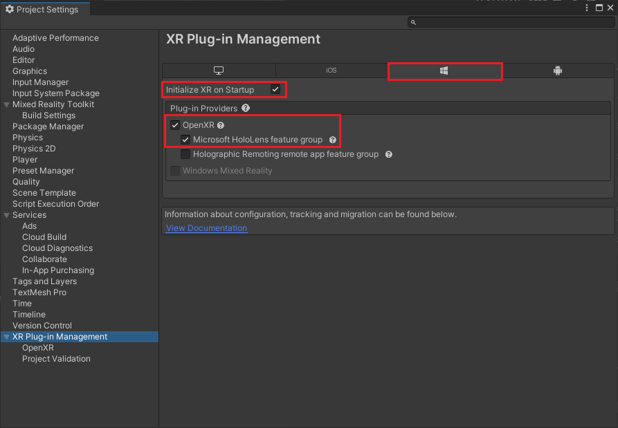Select the Services category
Image resolution: width=618 pixels, height=428 pixels.
pyautogui.click(x=29, y=215)
